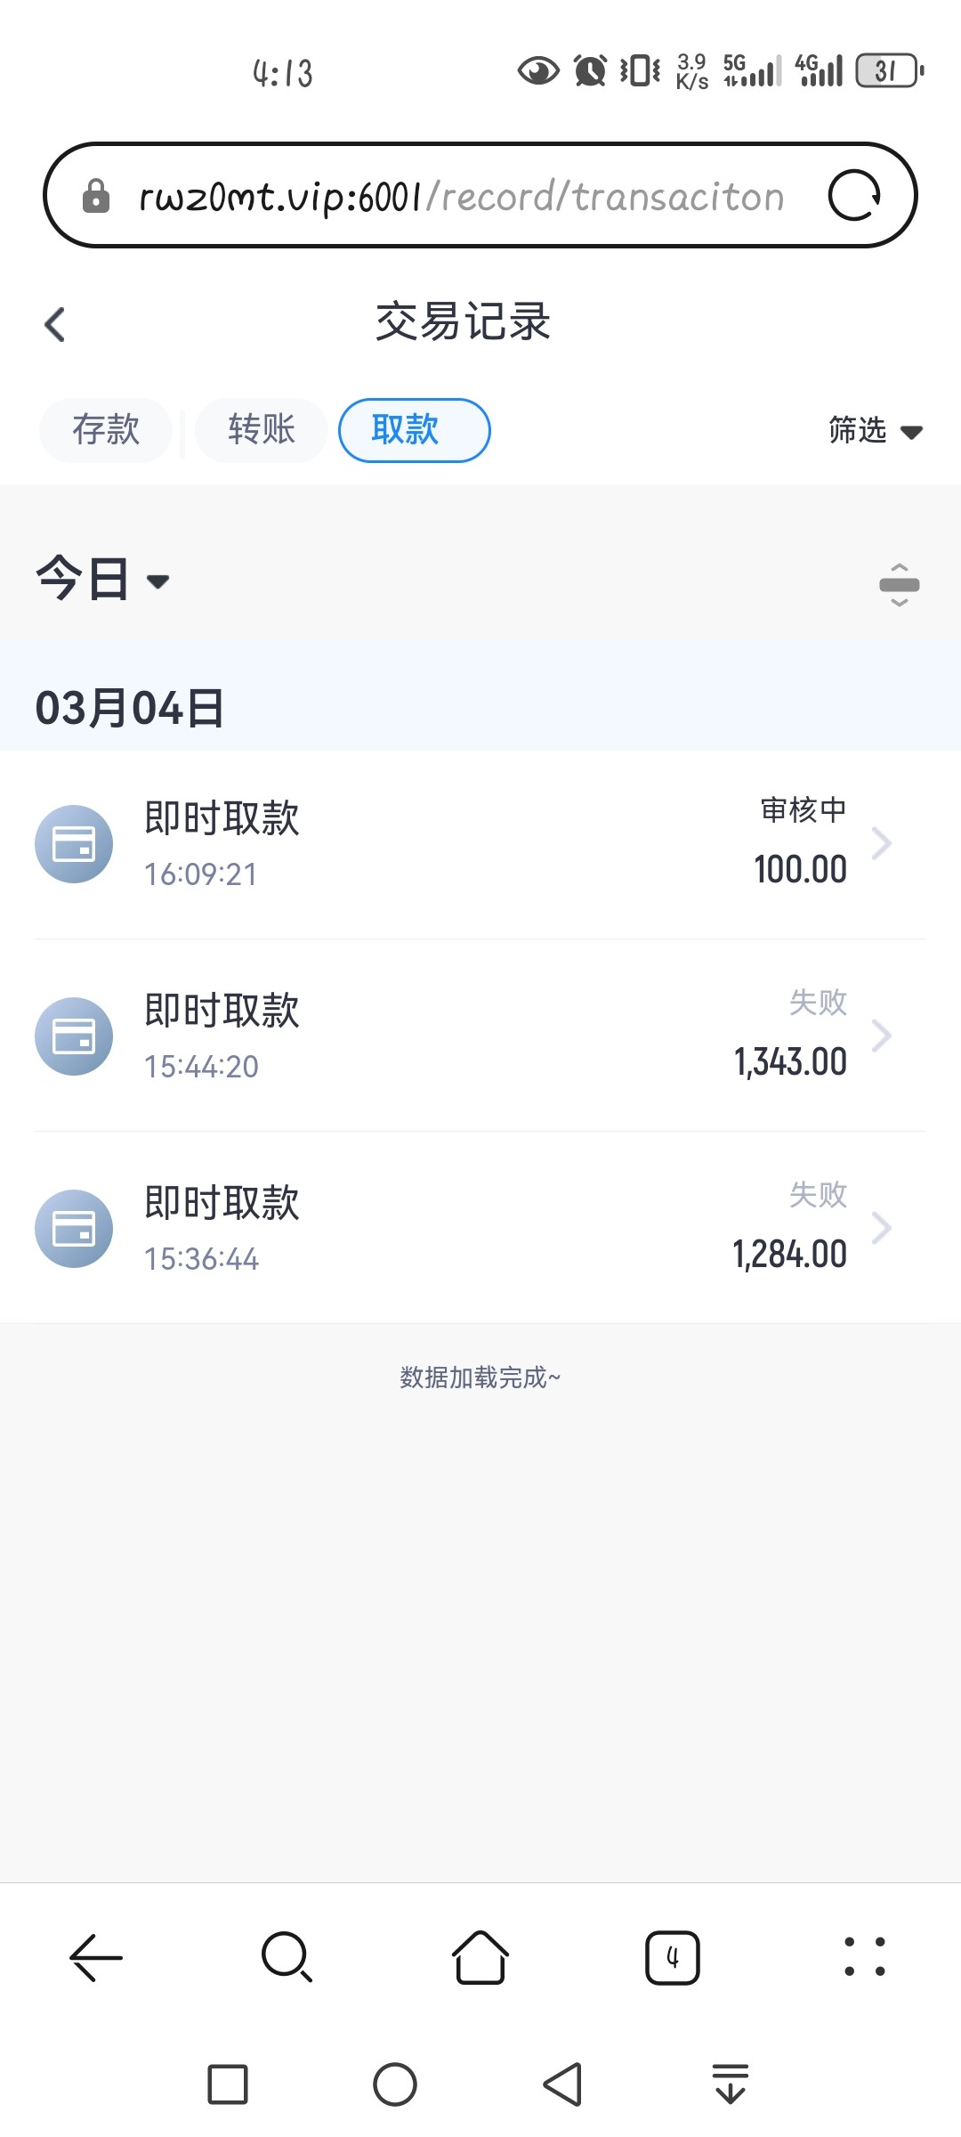This screenshot has width=961, height=2137.
Task: Open details chevron for the 100.00 withdrawal
Action: coord(881,843)
